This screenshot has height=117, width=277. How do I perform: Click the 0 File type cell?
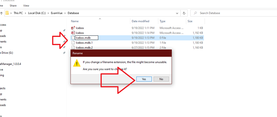[x=163, y=38]
